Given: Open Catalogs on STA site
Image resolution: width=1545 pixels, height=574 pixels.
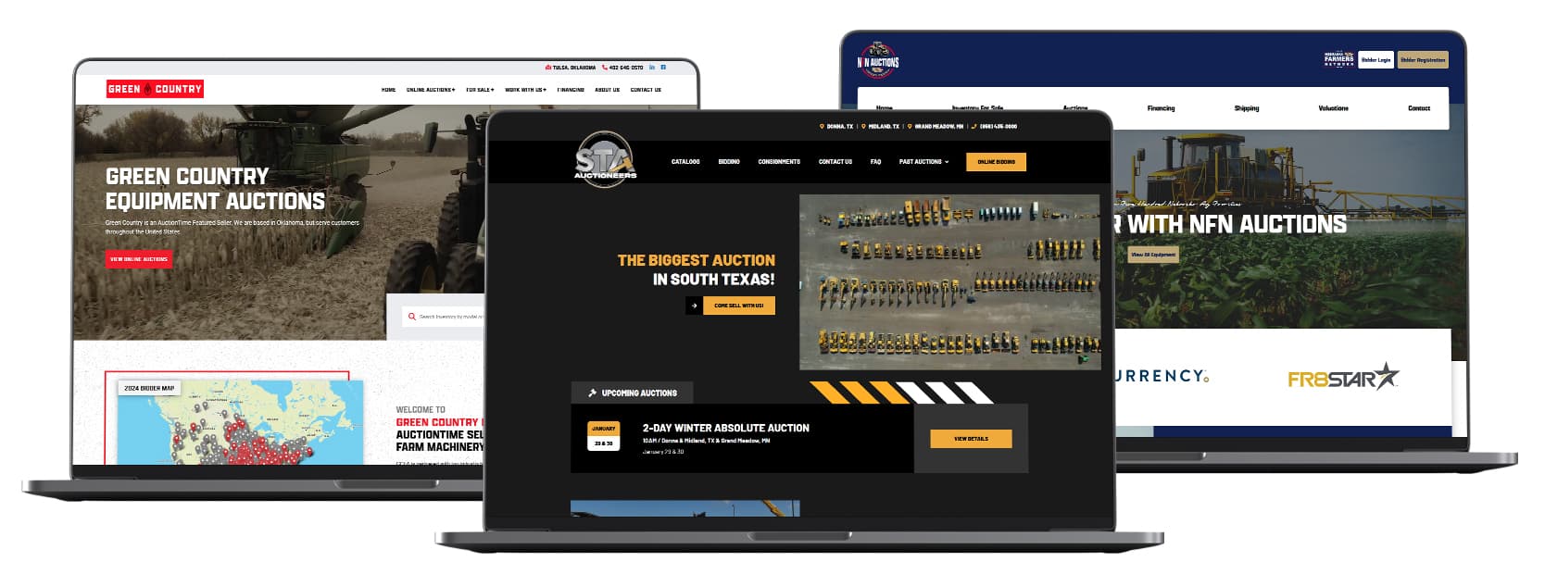Looking at the screenshot, I should click(685, 162).
